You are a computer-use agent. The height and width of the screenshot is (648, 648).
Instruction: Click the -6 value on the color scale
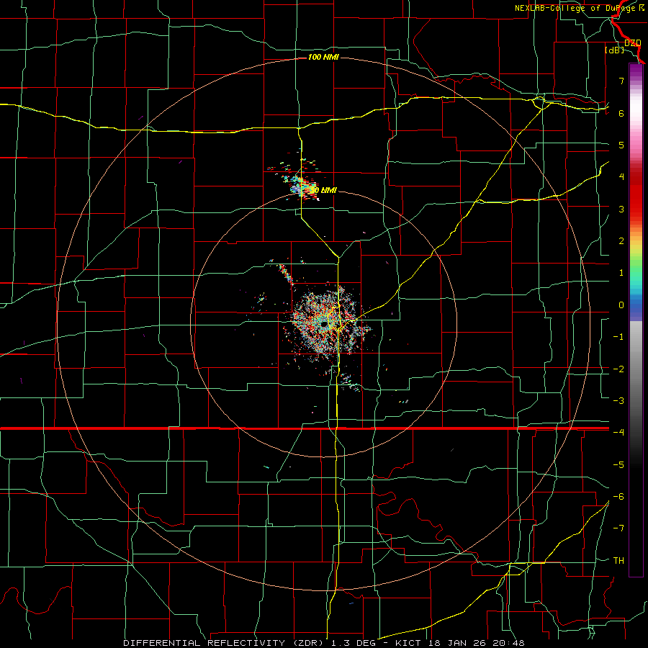[618, 496]
